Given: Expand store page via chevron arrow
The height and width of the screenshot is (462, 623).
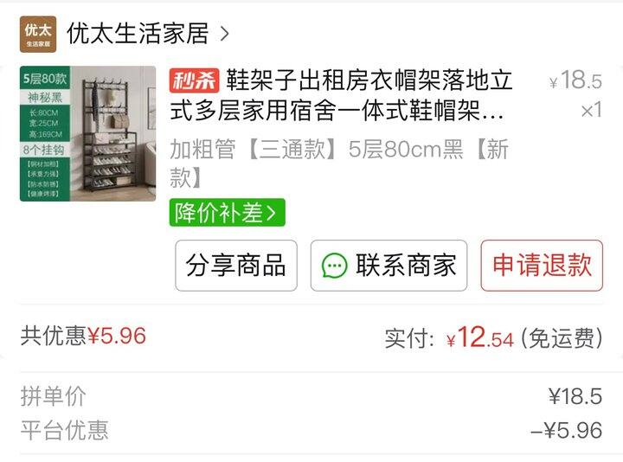Looking at the screenshot, I should coord(224,34).
